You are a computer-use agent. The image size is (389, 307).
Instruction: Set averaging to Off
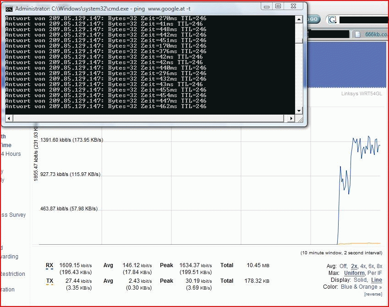click(x=343, y=266)
